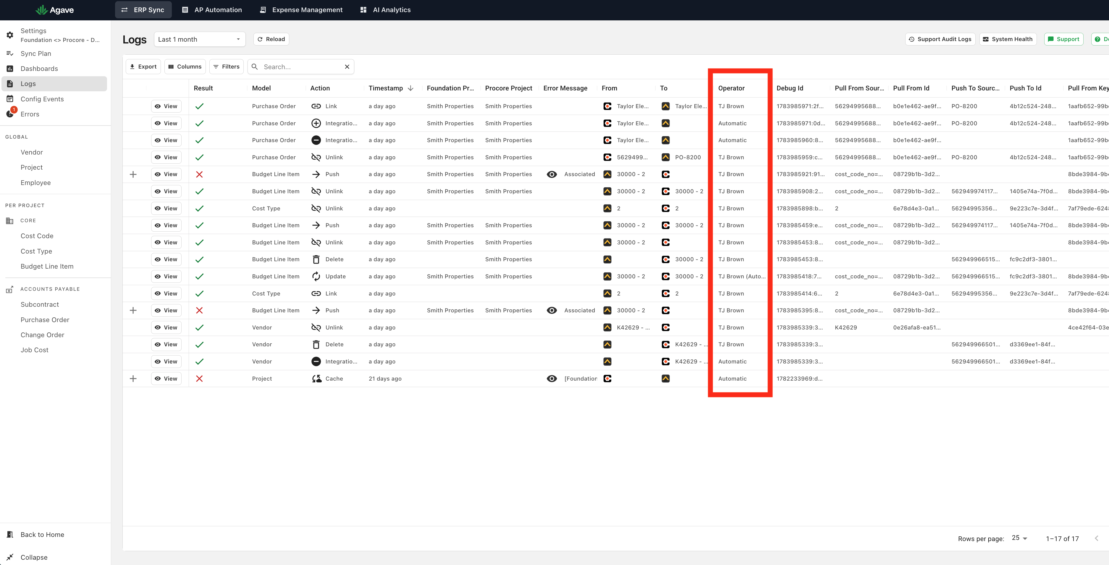Click the Config Events calendar icon
This screenshot has height=565, width=1109.
point(10,98)
